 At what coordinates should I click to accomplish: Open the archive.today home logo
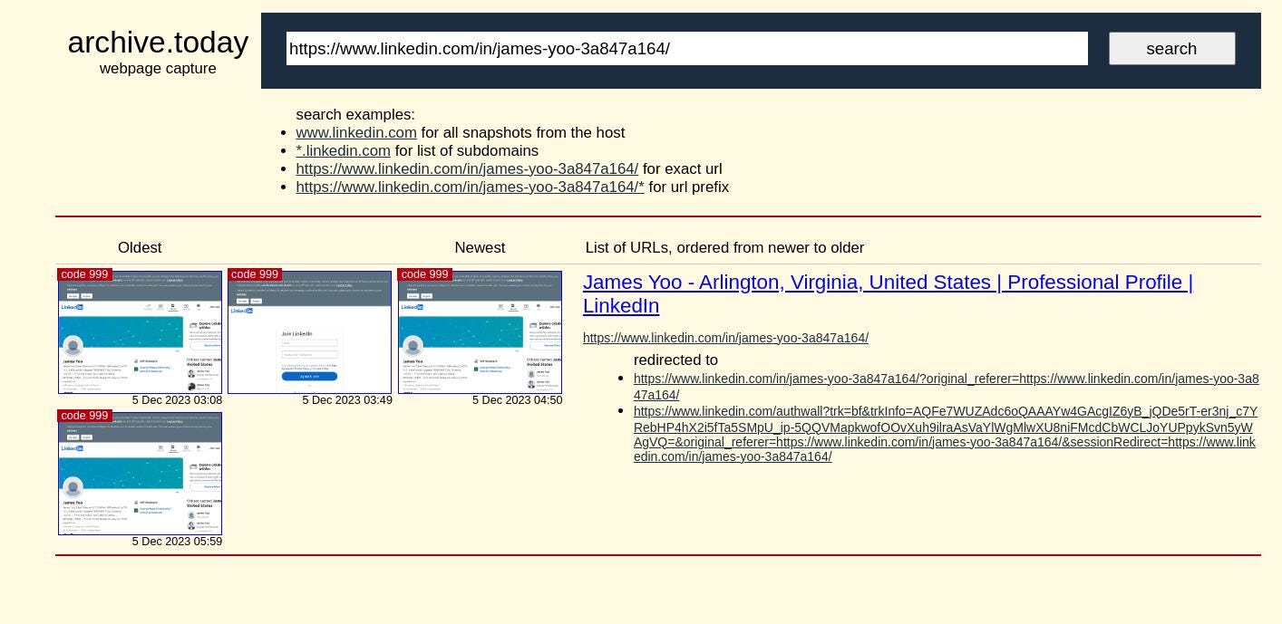pyautogui.click(x=158, y=43)
